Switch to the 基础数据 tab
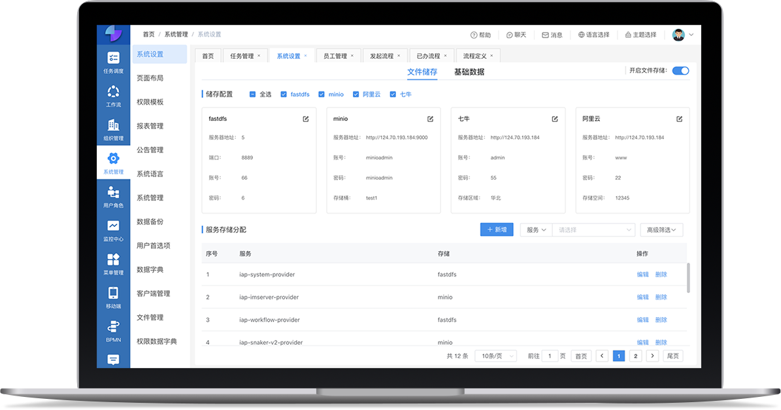 469,72
